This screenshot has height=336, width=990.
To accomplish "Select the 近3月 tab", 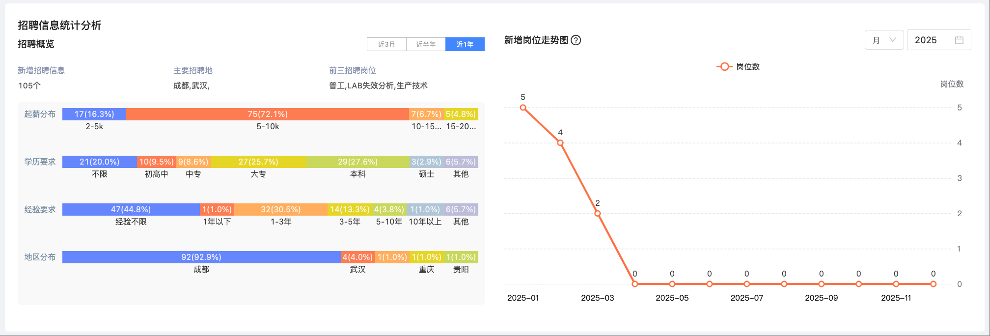I will [386, 44].
